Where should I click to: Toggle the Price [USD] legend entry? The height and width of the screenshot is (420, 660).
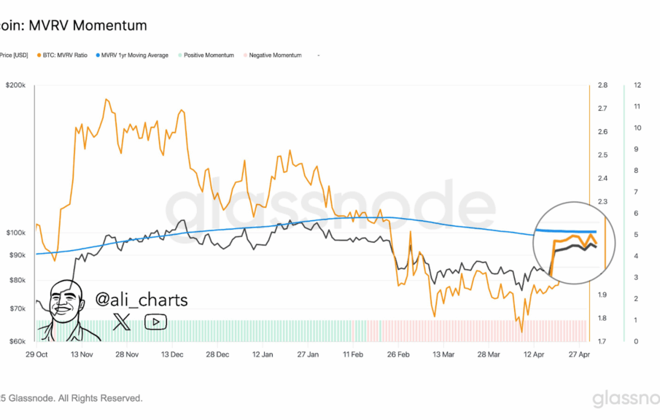[13, 55]
